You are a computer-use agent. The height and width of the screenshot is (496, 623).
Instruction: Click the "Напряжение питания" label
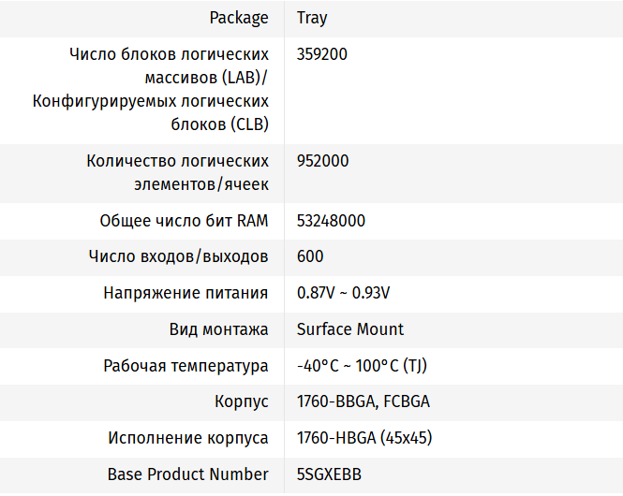point(185,293)
